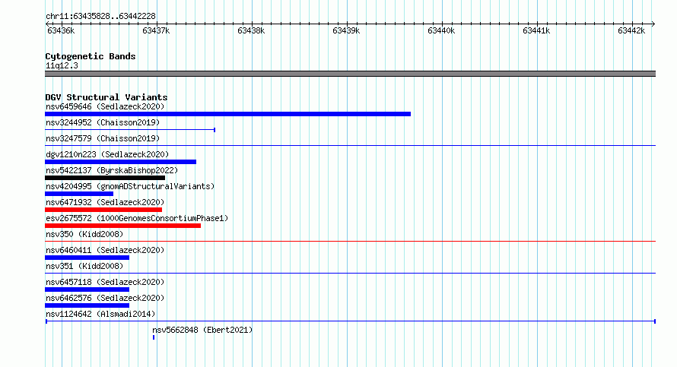Open the nsv3244952 (Chaisson2019) label
The width and height of the screenshot is (677, 367).
tap(103, 122)
